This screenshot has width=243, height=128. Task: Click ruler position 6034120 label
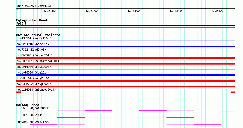(x=218, y=11)
